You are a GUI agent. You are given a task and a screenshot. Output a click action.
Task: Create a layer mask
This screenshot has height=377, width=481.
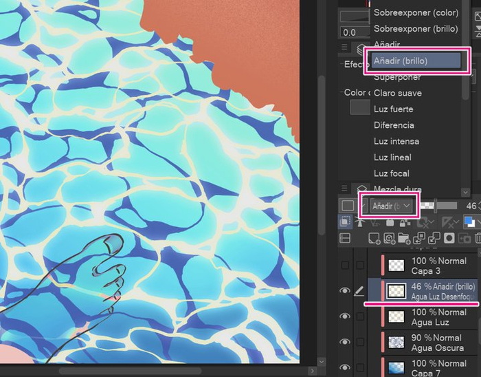pyautogui.click(x=449, y=239)
